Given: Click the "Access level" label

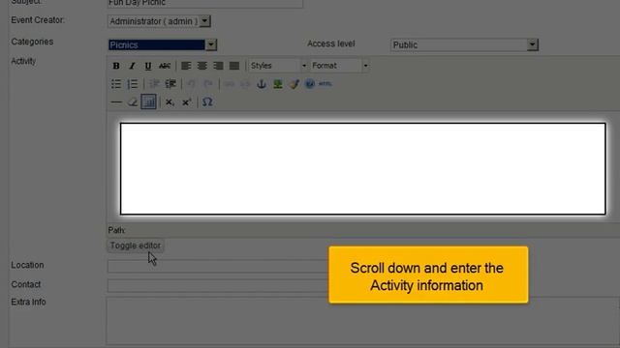Looking at the screenshot, I should tap(331, 43).
